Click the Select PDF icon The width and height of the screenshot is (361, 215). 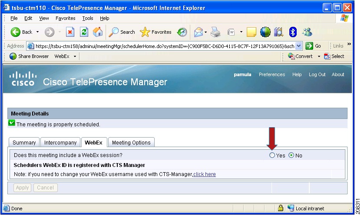point(327,56)
